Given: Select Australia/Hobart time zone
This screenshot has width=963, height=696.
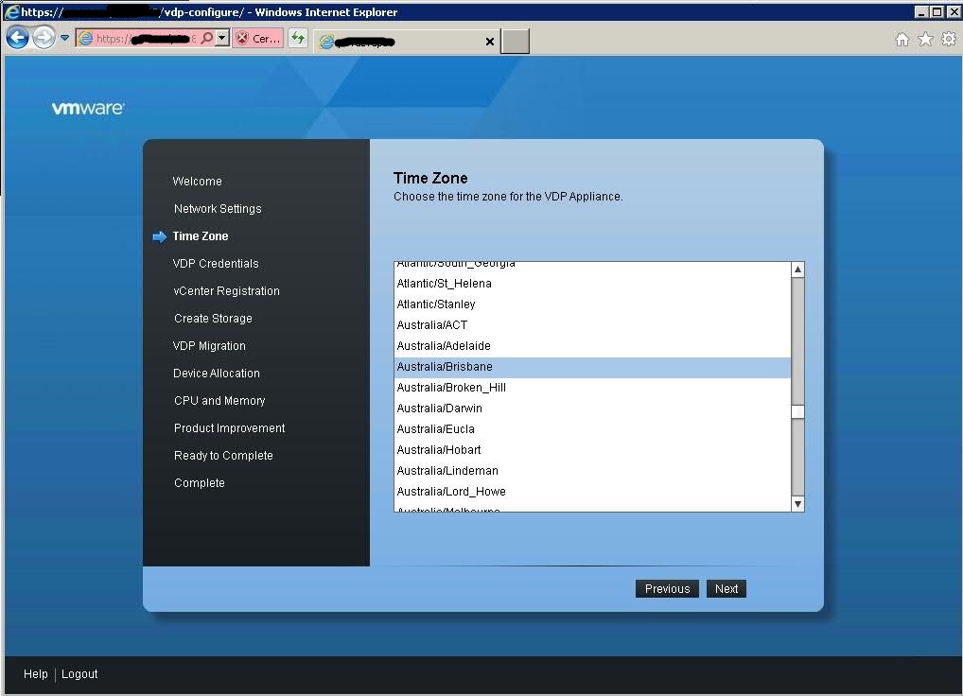Looking at the screenshot, I should click(x=592, y=450).
